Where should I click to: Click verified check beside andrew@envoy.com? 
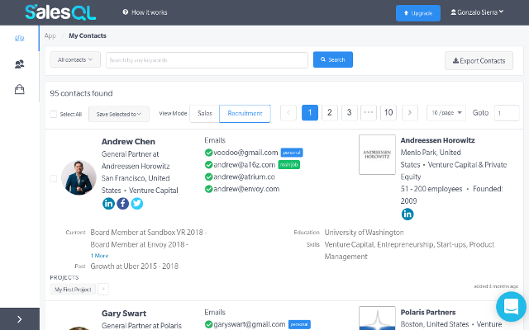tap(208, 189)
